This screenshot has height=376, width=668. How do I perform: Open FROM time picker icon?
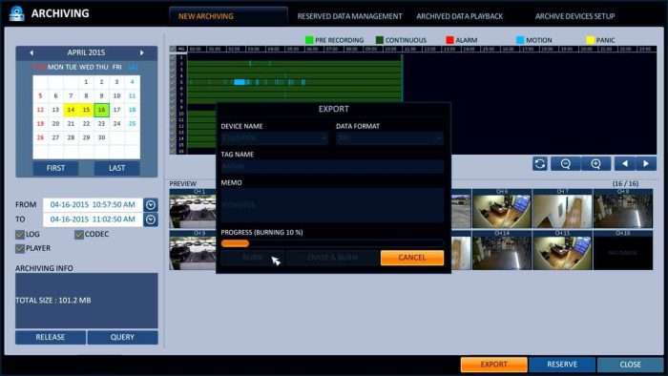pos(151,205)
